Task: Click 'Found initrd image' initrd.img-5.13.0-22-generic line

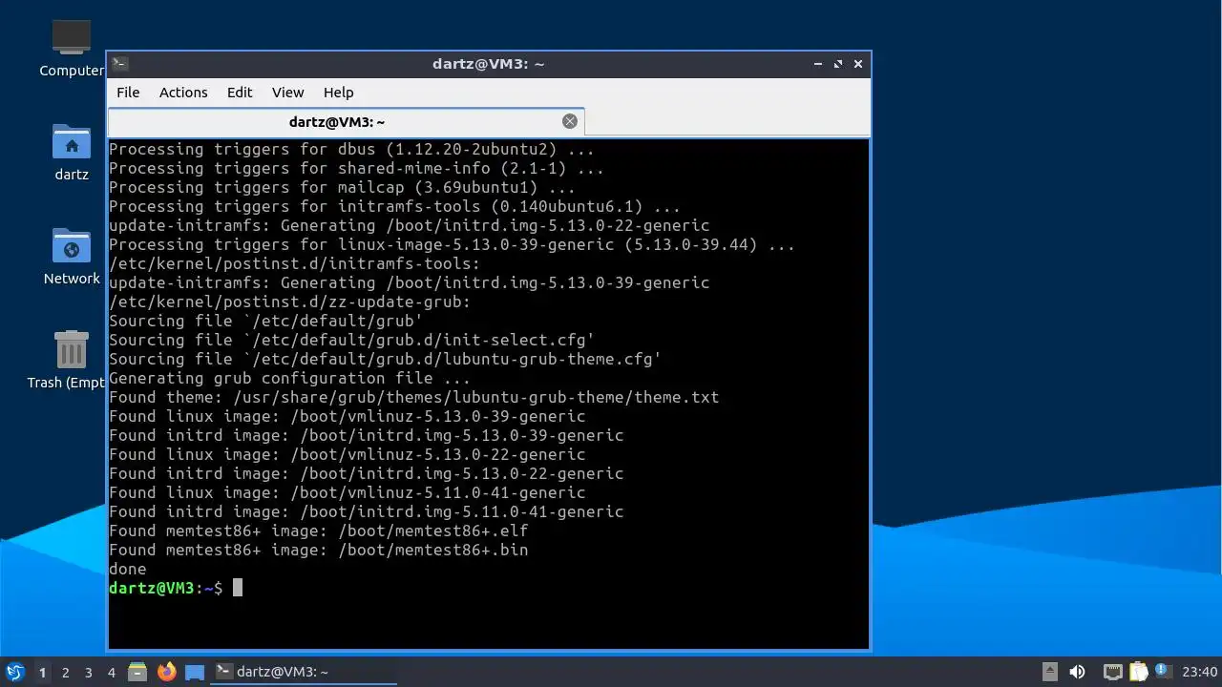Action: click(366, 473)
